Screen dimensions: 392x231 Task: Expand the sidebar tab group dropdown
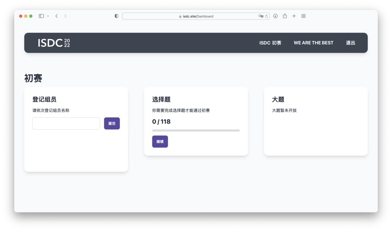coord(48,16)
